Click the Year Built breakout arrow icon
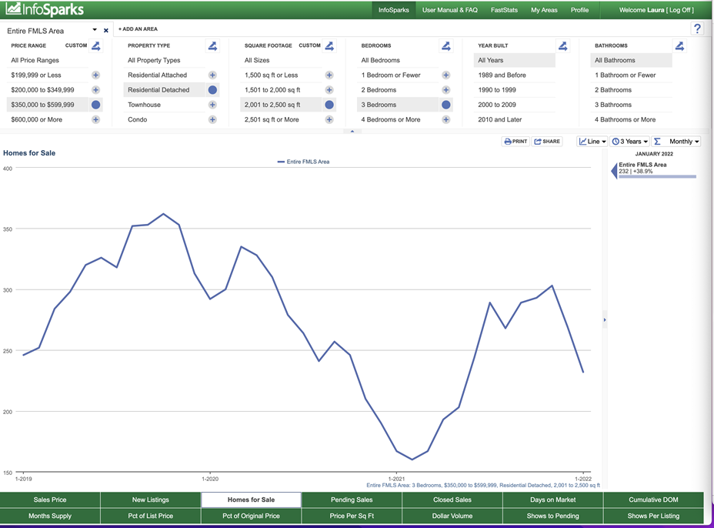The width and height of the screenshot is (714, 528). click(x=562, y=46)
